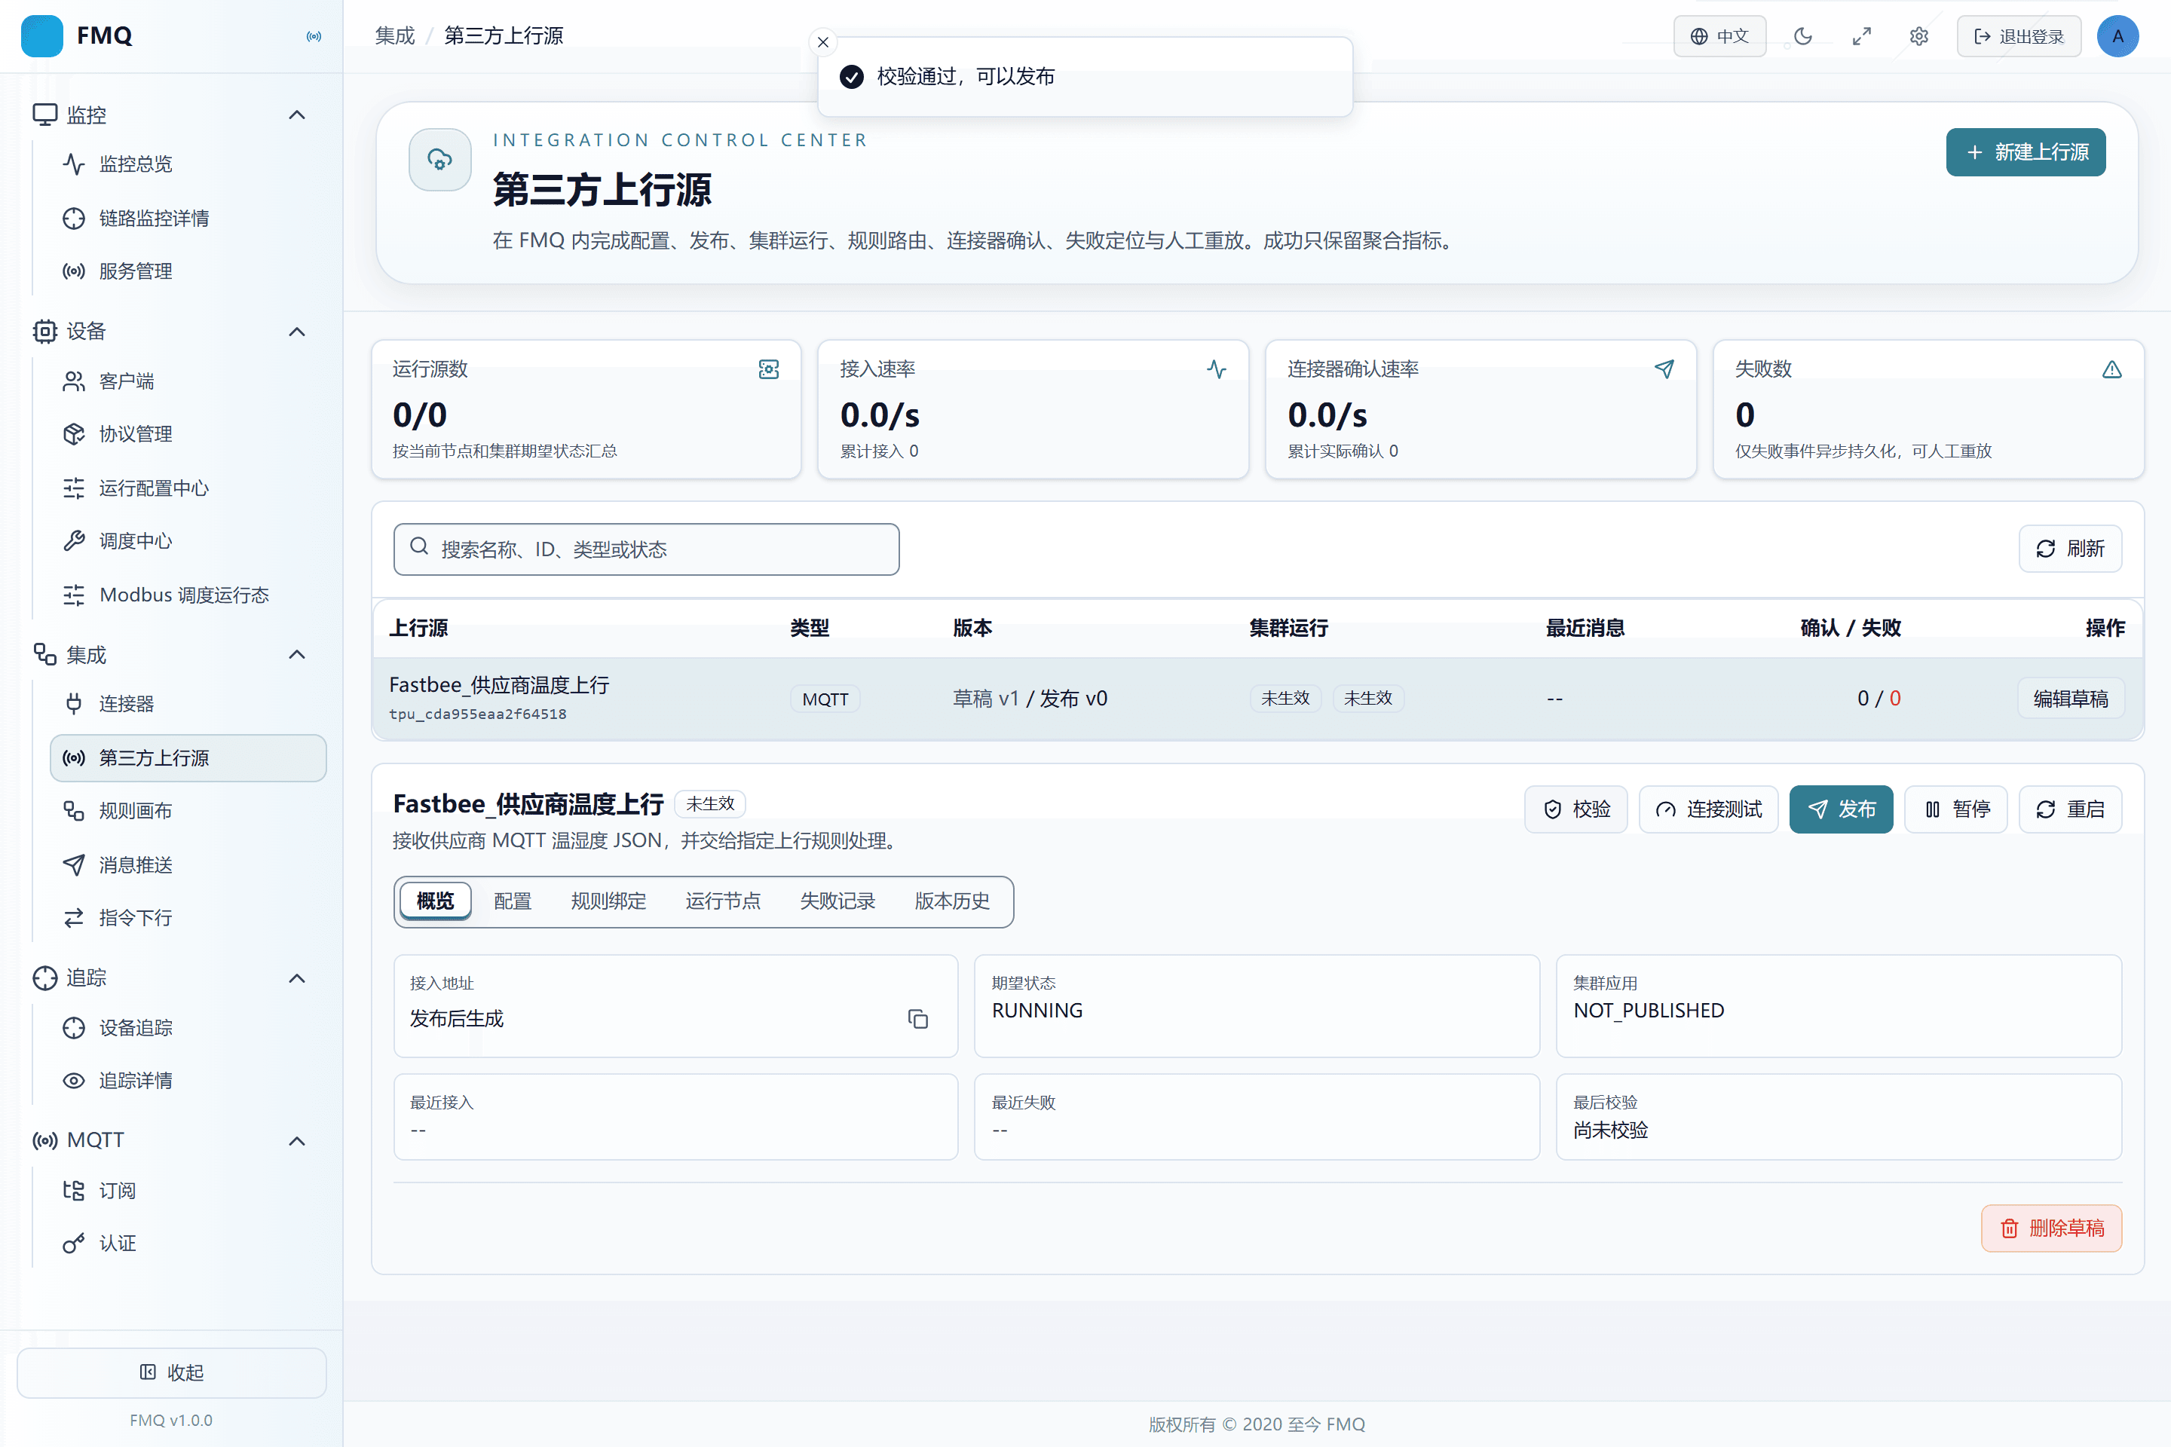This screenshot has height=1447, width=2171.
Task: Collapse the MQTT menu group
Action: [x=296, y=1142]
